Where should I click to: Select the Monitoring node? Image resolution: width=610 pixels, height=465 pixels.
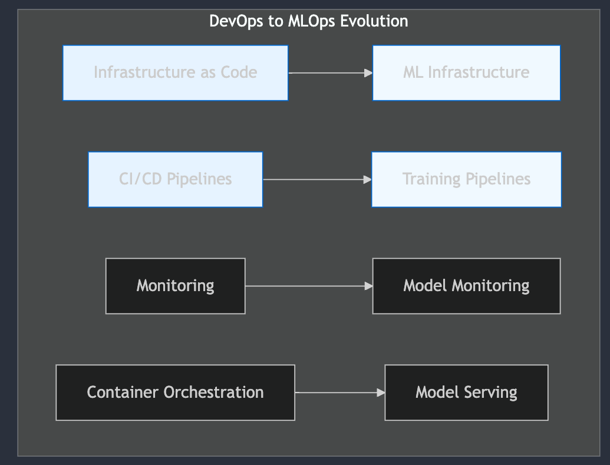click(x=175, y=286)
